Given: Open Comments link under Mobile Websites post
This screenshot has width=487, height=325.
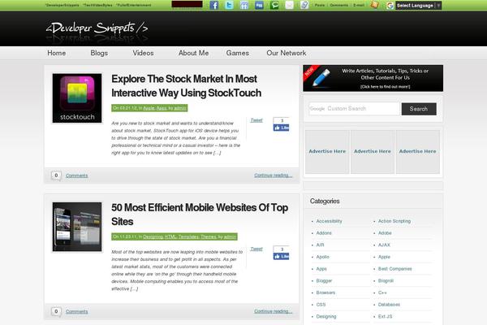Looking at the screenshot, I should coord(77,312).
